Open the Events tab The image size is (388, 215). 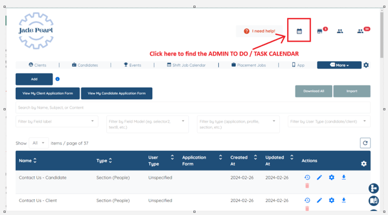(x=133, y=65)
